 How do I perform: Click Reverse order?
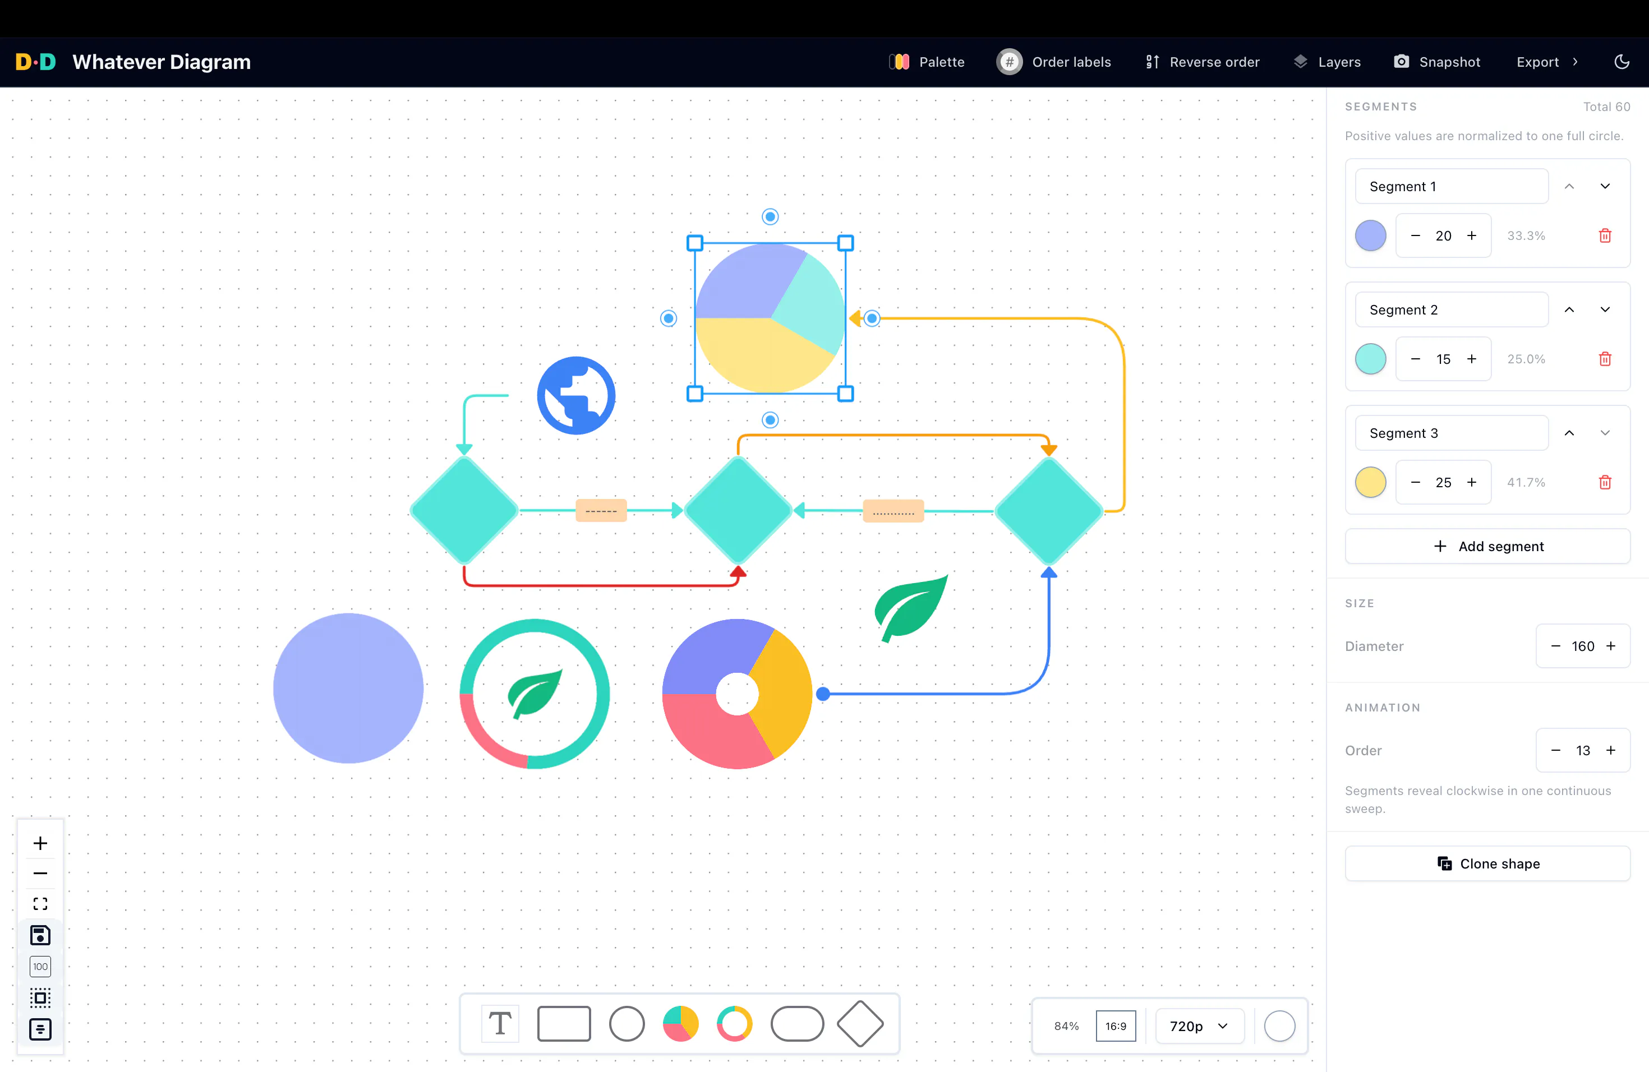1202,62
